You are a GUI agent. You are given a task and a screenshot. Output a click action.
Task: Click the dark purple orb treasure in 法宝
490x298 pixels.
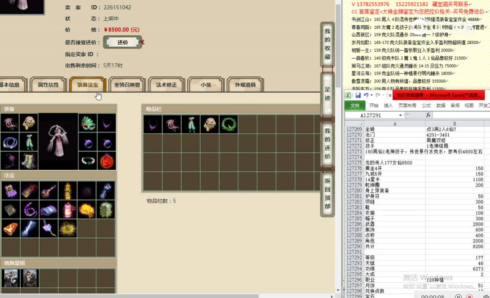86,190
